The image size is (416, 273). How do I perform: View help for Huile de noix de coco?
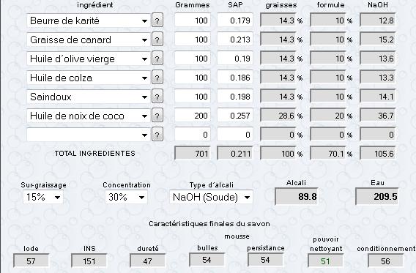pos(157,116)
